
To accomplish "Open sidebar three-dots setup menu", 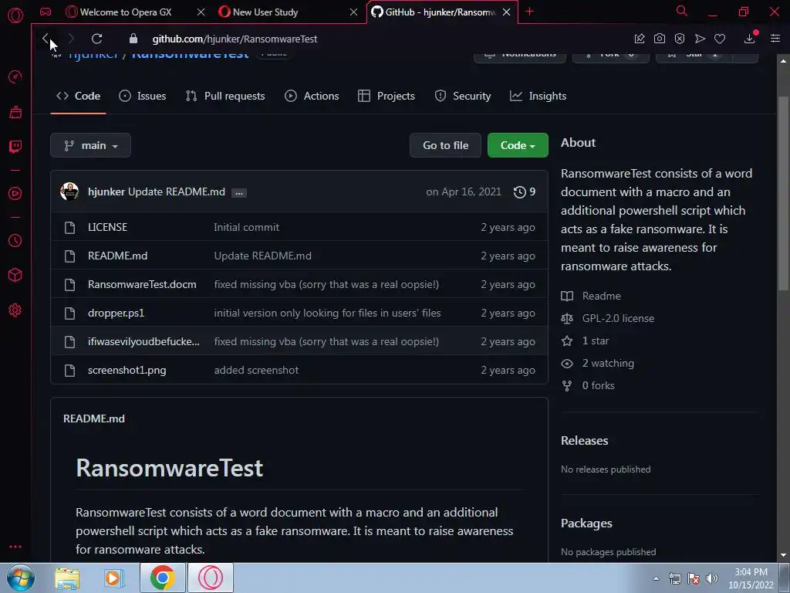I will click(x=15, y=547).
